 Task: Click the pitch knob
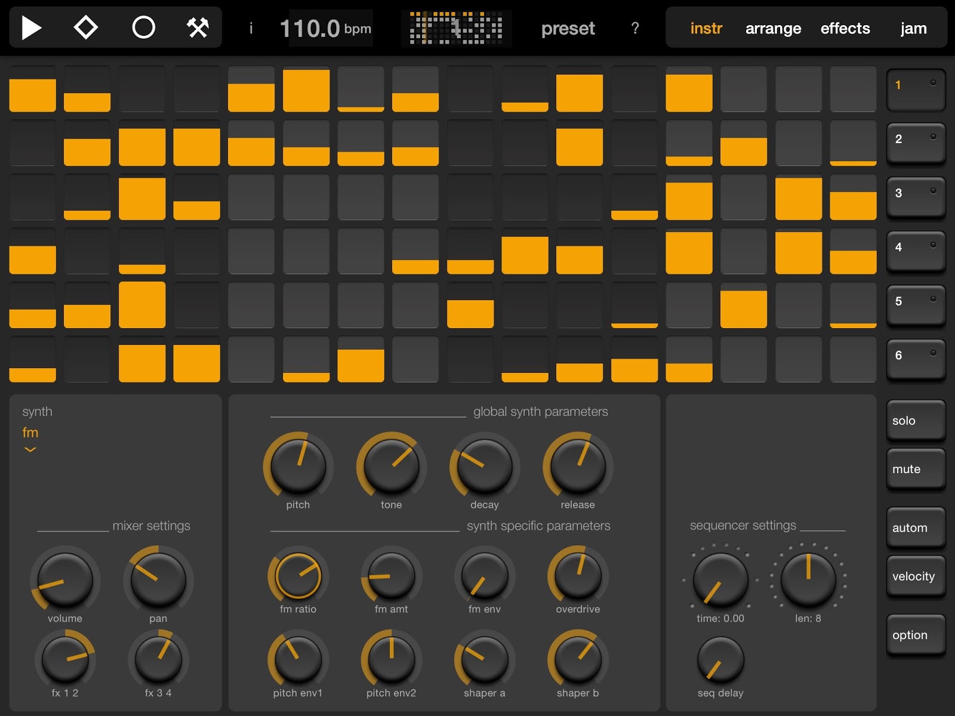point(298,466)
